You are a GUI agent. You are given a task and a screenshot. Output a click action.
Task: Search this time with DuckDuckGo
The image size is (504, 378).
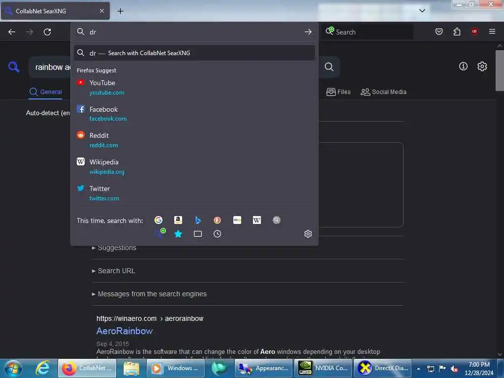coord(217,220)
